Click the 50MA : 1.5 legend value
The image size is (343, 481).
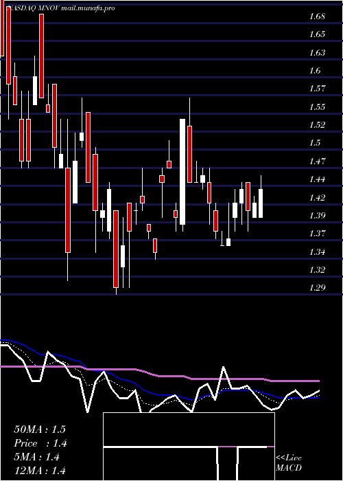coord(40,429)
